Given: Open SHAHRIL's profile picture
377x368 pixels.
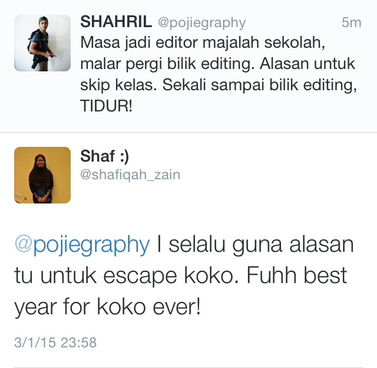Looking at the screenshot, I should click(42, 43).
